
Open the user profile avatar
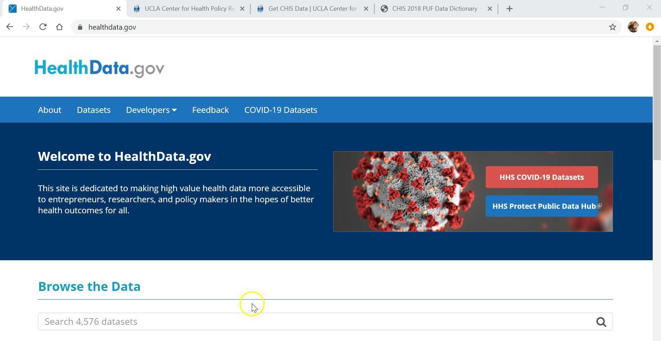(633, 27)
